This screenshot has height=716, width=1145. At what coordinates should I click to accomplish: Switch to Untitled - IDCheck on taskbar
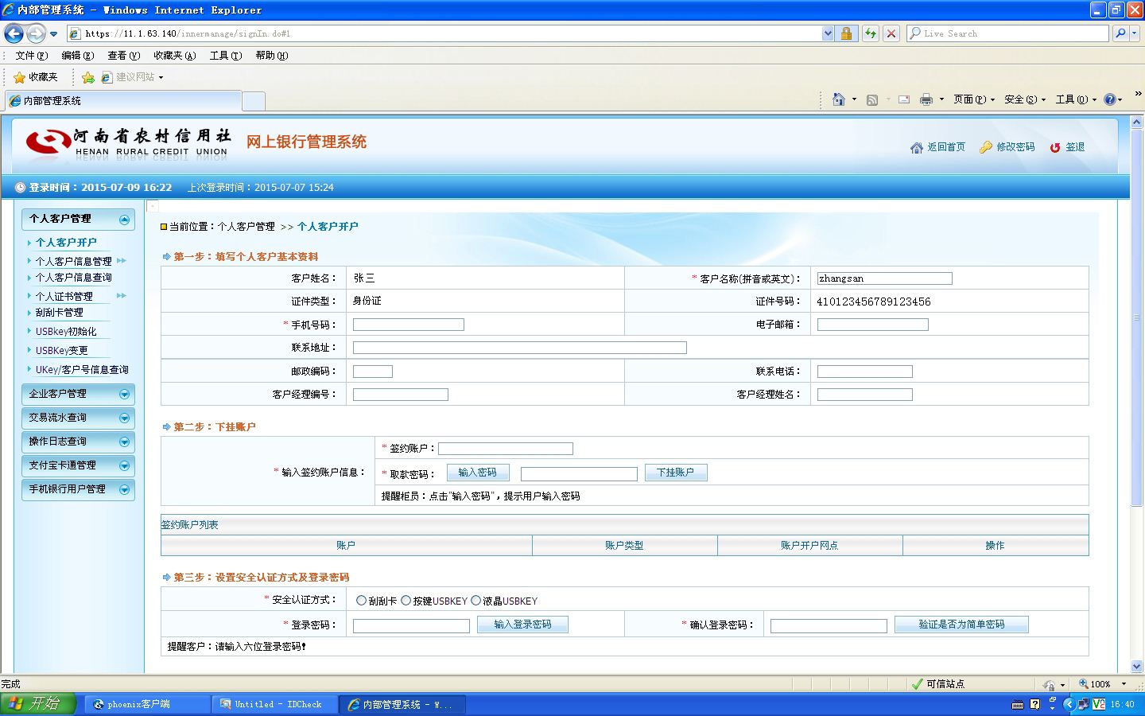click(274, 704)
